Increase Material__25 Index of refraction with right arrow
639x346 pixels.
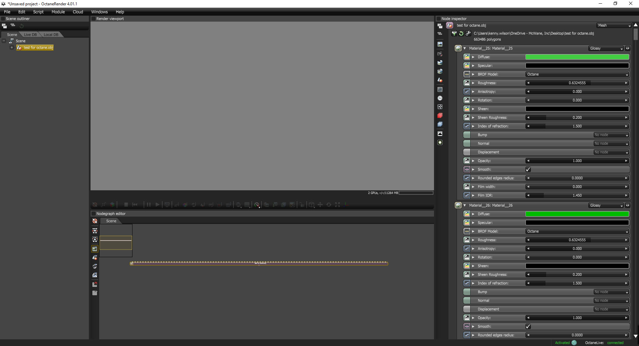(x=626, y=126)
